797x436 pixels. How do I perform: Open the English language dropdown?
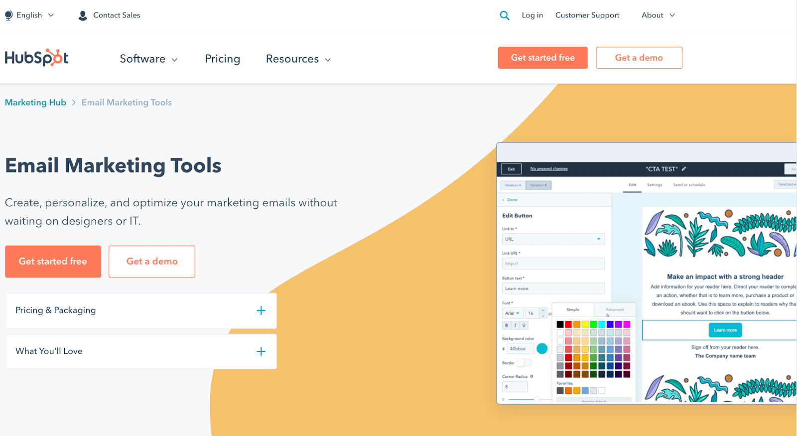(30, 15)
